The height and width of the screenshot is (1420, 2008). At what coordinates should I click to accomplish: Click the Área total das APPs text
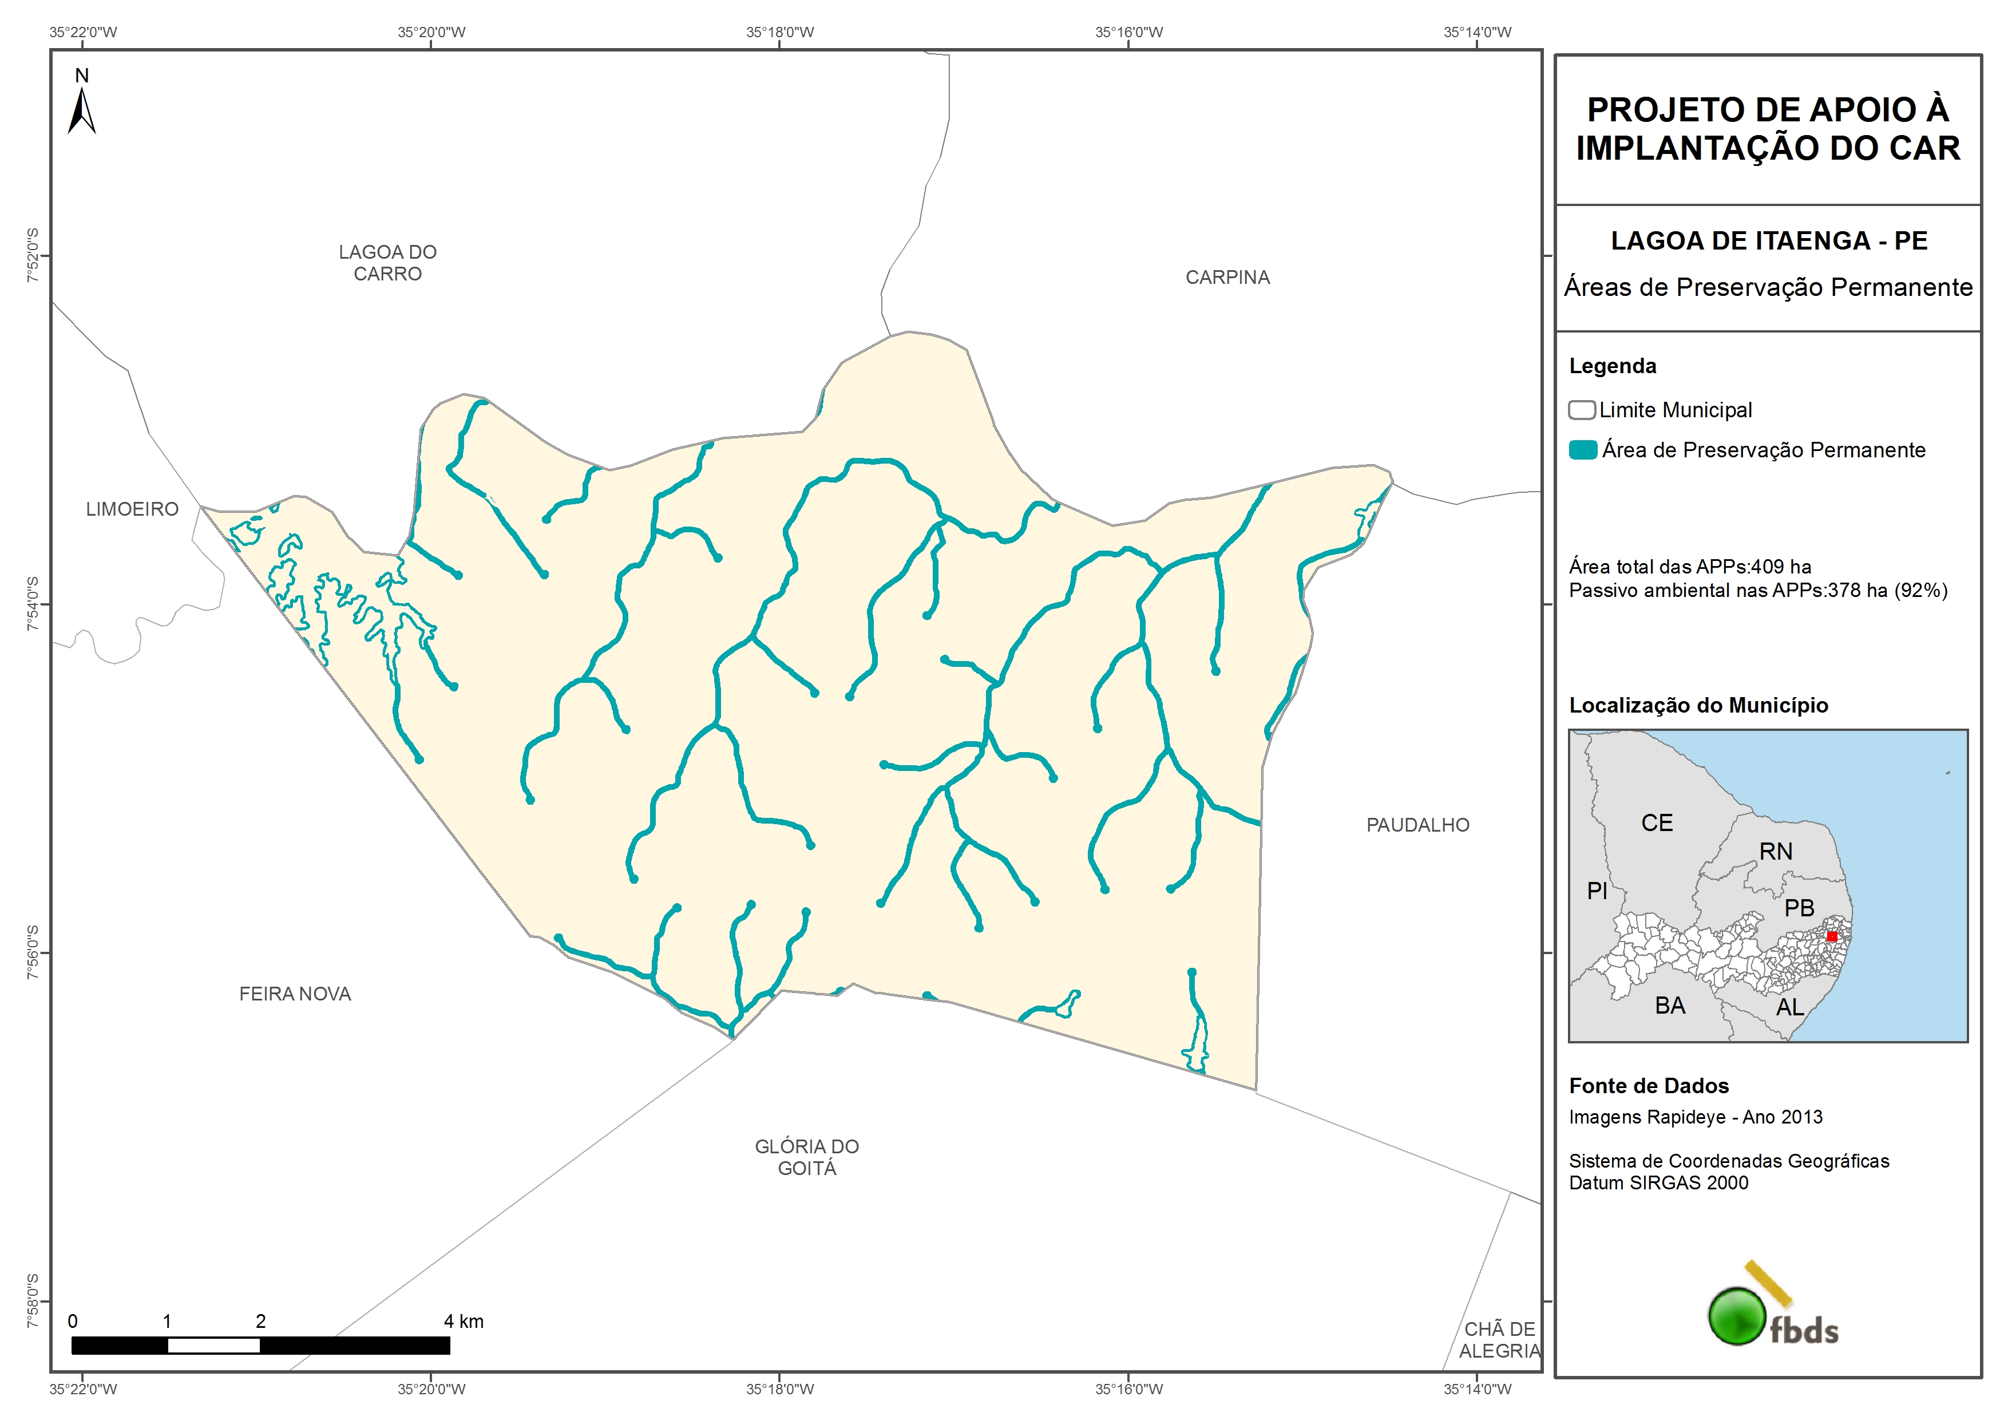click(1690, 567)
